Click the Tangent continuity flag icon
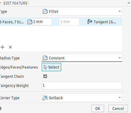This screenshot has width=131, height=113. tap(90, 22)
